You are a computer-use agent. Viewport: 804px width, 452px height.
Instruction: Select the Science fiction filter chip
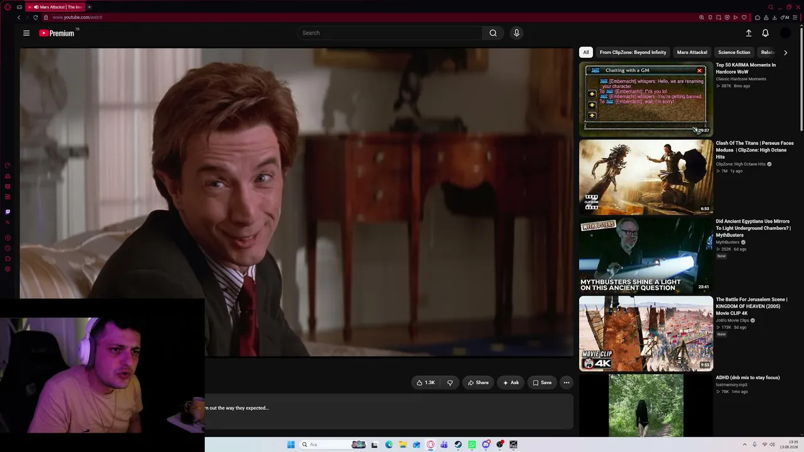tap(734, 53)
